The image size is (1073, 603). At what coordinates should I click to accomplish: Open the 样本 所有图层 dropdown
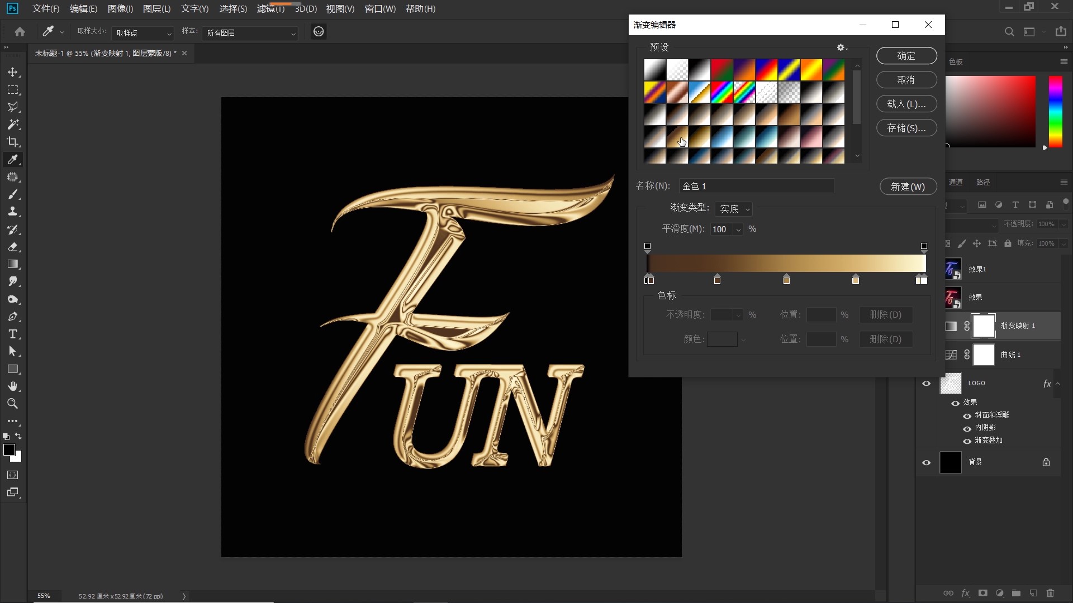point(250,33)
